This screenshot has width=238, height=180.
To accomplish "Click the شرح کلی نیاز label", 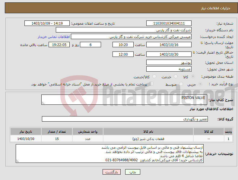I will (221, 100).
